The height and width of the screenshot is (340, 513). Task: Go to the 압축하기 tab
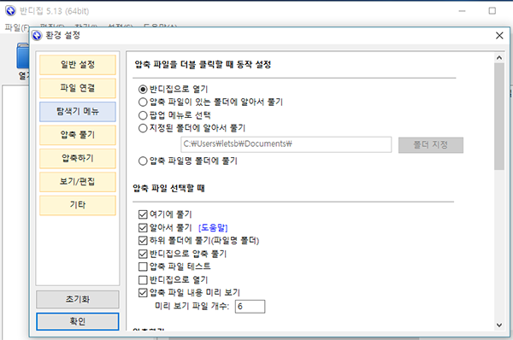point(78,158)
